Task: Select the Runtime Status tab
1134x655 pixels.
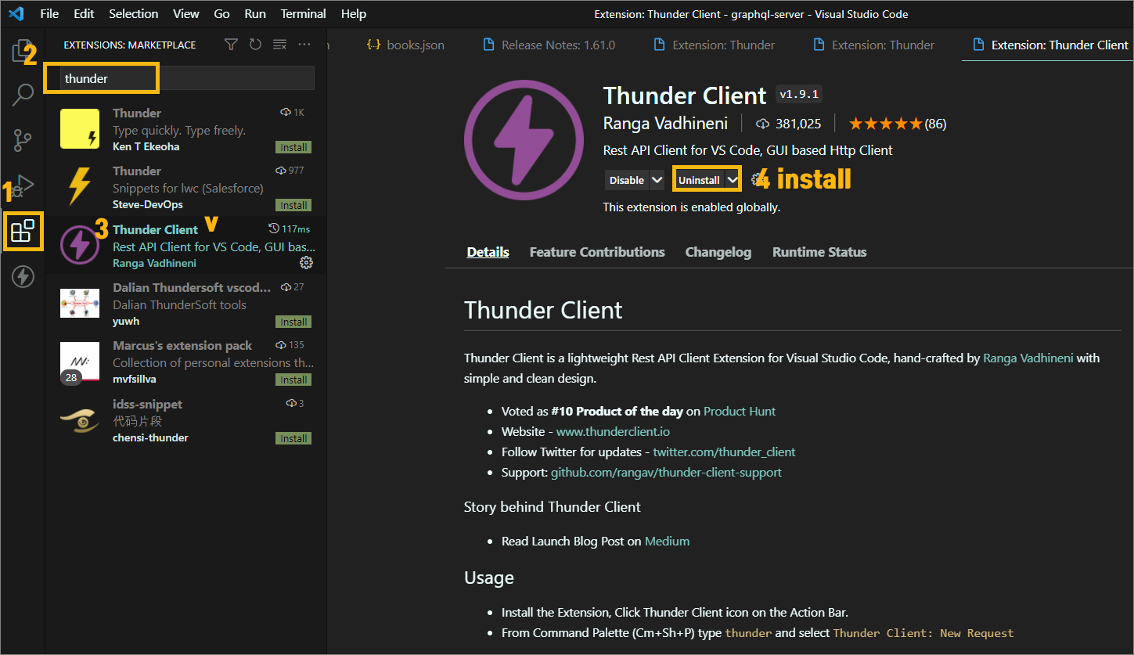Action: (x=819, y=252)
